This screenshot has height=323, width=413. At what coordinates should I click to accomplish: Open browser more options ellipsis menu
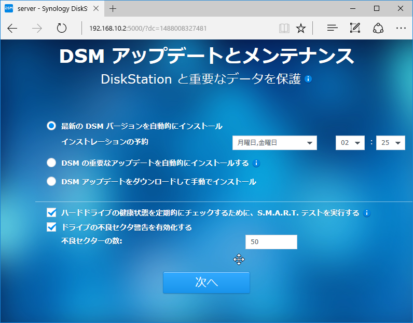[401, 28]
